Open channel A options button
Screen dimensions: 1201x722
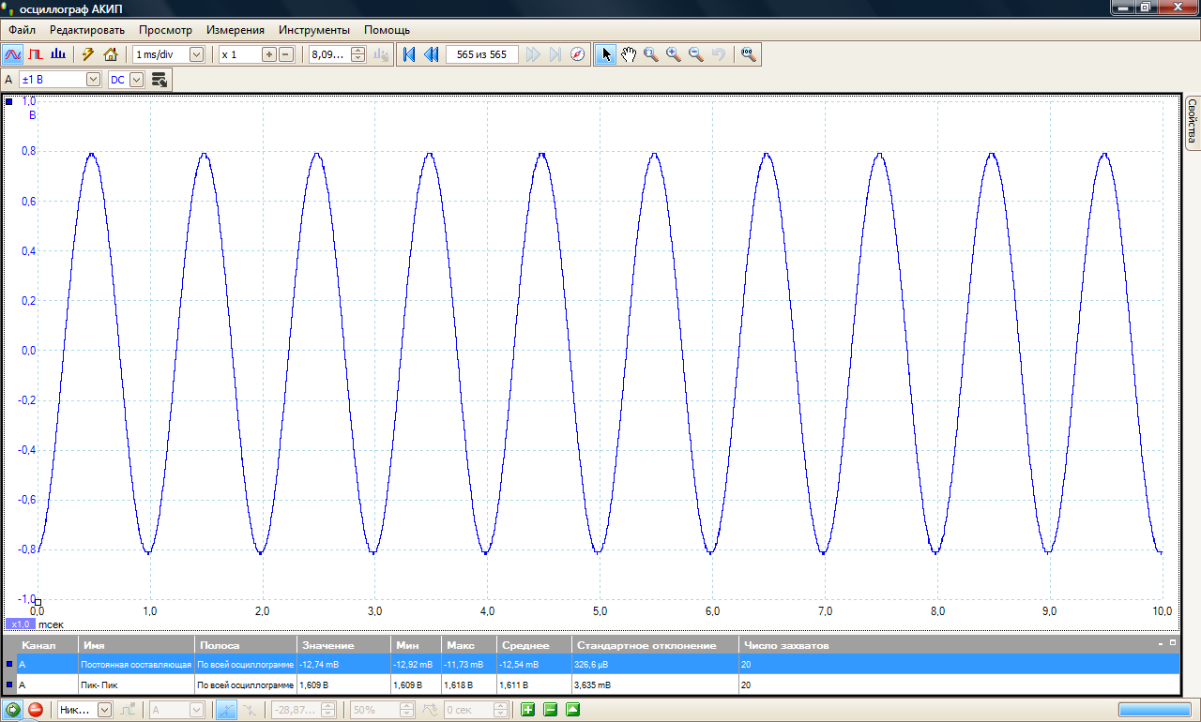point(160,80)
